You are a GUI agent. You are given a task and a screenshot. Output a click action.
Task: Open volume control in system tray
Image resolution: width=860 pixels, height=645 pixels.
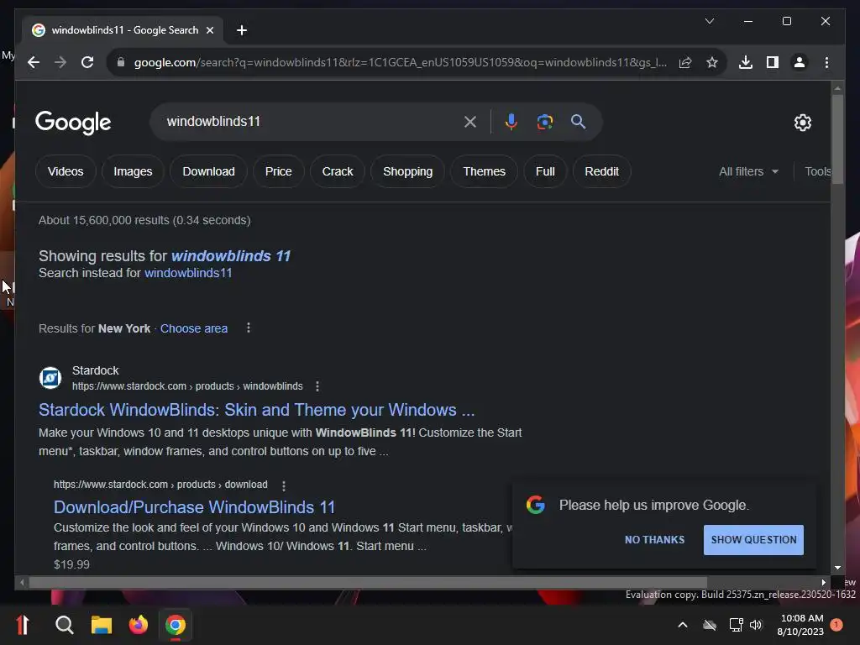(757, 625)
